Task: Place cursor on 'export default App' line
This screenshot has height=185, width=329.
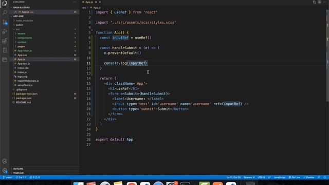Action: [114, 139]
